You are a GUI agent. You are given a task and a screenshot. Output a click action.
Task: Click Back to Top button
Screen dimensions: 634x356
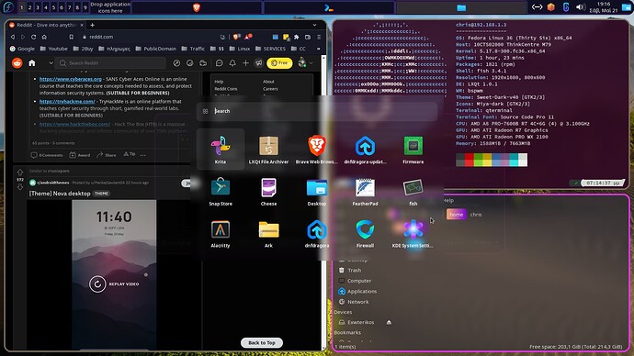coord(262,342)
